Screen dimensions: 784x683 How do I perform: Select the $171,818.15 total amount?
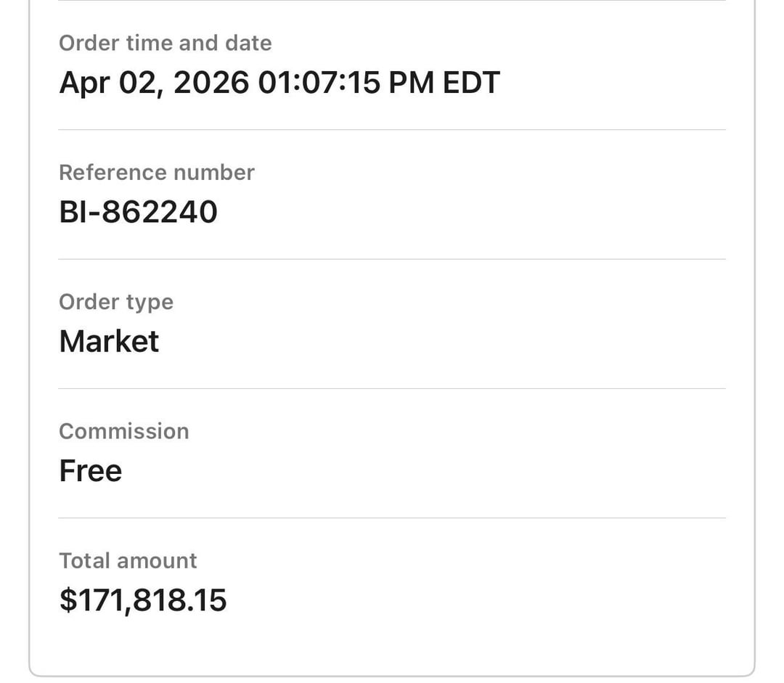[x=142, y=600]
